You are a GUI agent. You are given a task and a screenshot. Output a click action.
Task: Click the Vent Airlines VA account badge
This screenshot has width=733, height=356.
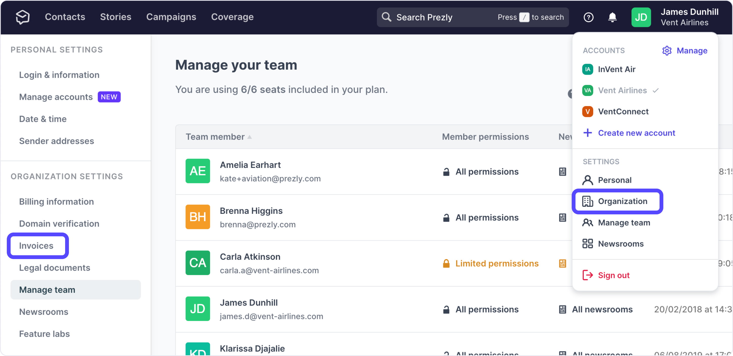[587, 90]
